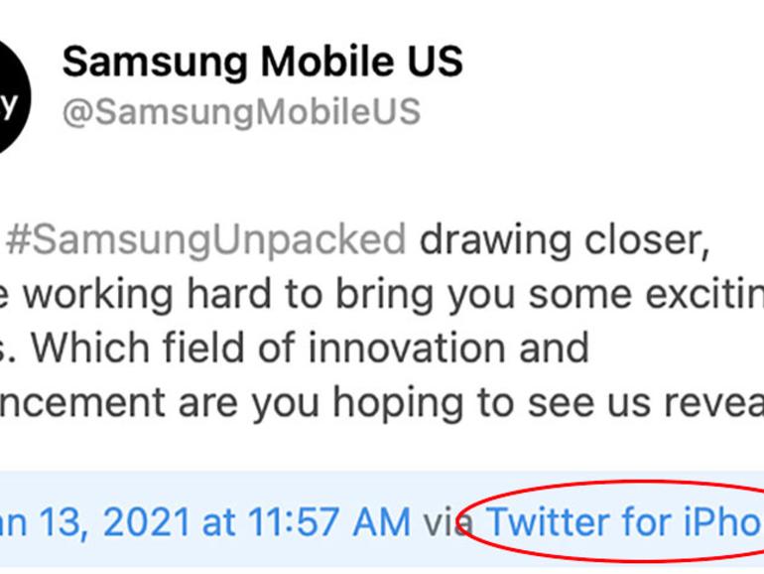This screenshot has width=764, height=574.
Task: Click the Samsung Mobile US display name
Action: pyautogui.click(x=263, y=62)
